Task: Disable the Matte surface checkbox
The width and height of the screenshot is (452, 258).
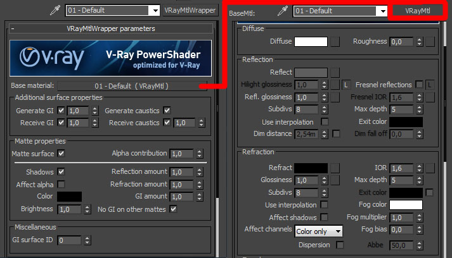Action: coord(61,154)
